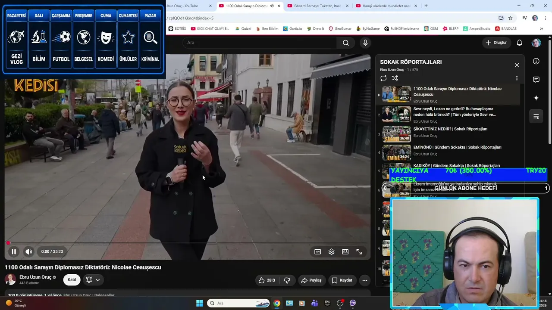Screen dimensions: 552x310
Task: Select the '1100 Odalı Sarayın Diploma' tab
Action: [x=246, y=6]
